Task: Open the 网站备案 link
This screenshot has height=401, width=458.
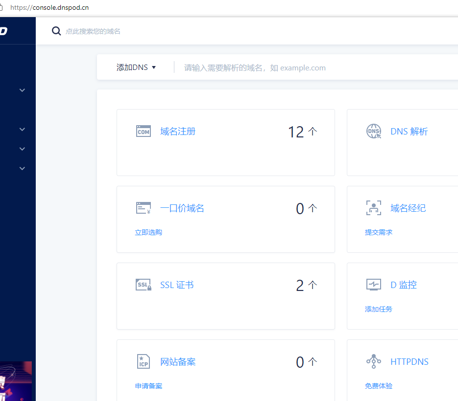Action: click(178, 362)
